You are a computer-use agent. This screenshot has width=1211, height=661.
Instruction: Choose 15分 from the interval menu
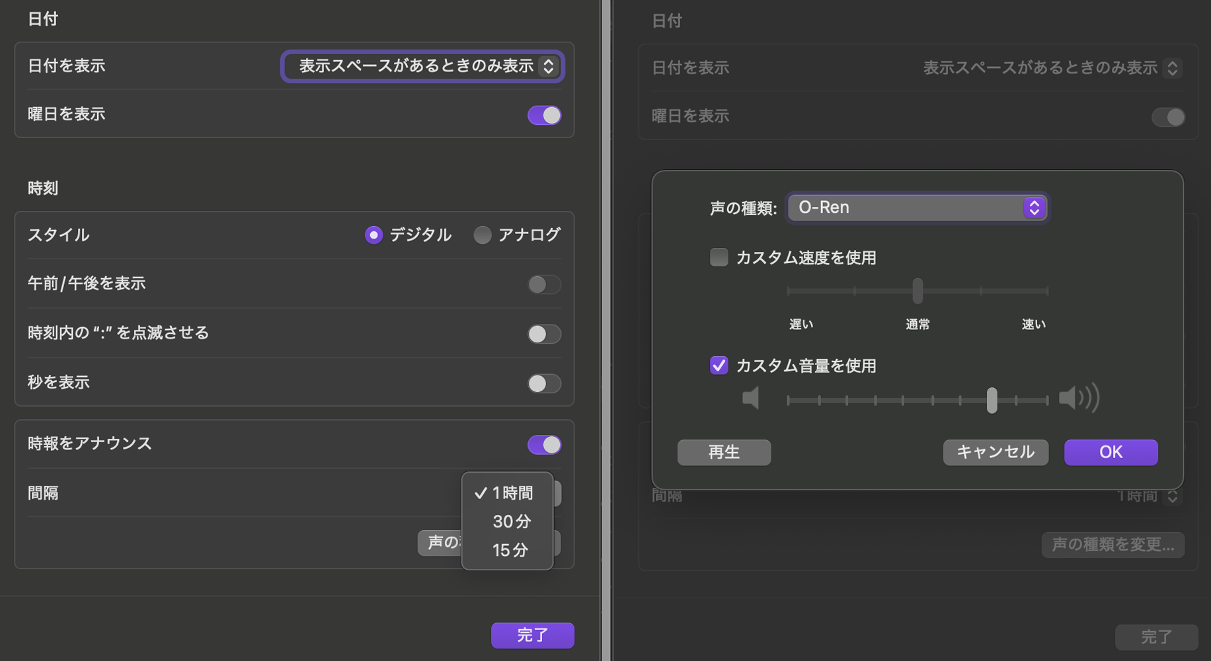pyautogui.click(x=510, y=550)
